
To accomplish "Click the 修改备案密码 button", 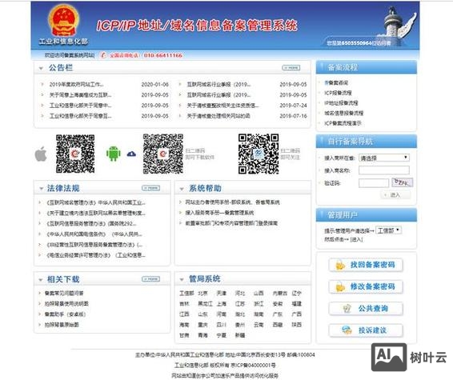I will point(366,286).
